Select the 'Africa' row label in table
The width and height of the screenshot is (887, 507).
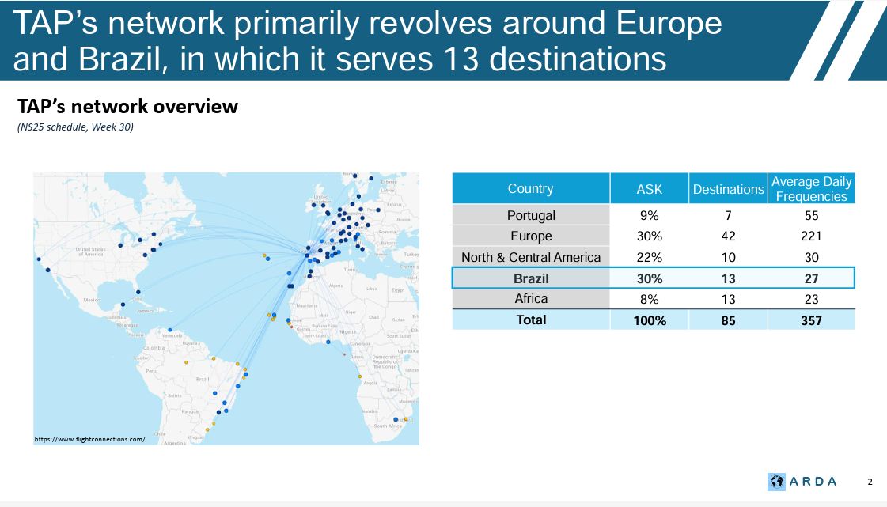coord(531,298)
